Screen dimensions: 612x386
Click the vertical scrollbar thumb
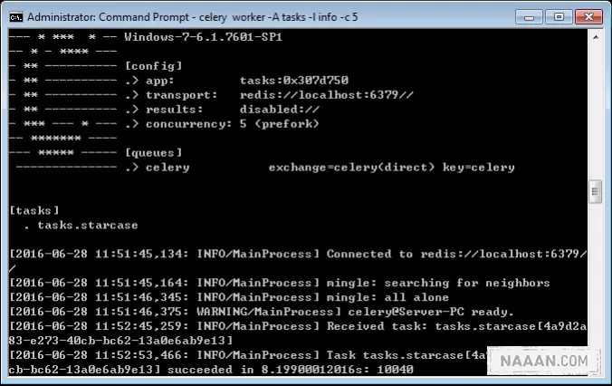(x=595, y=191)
